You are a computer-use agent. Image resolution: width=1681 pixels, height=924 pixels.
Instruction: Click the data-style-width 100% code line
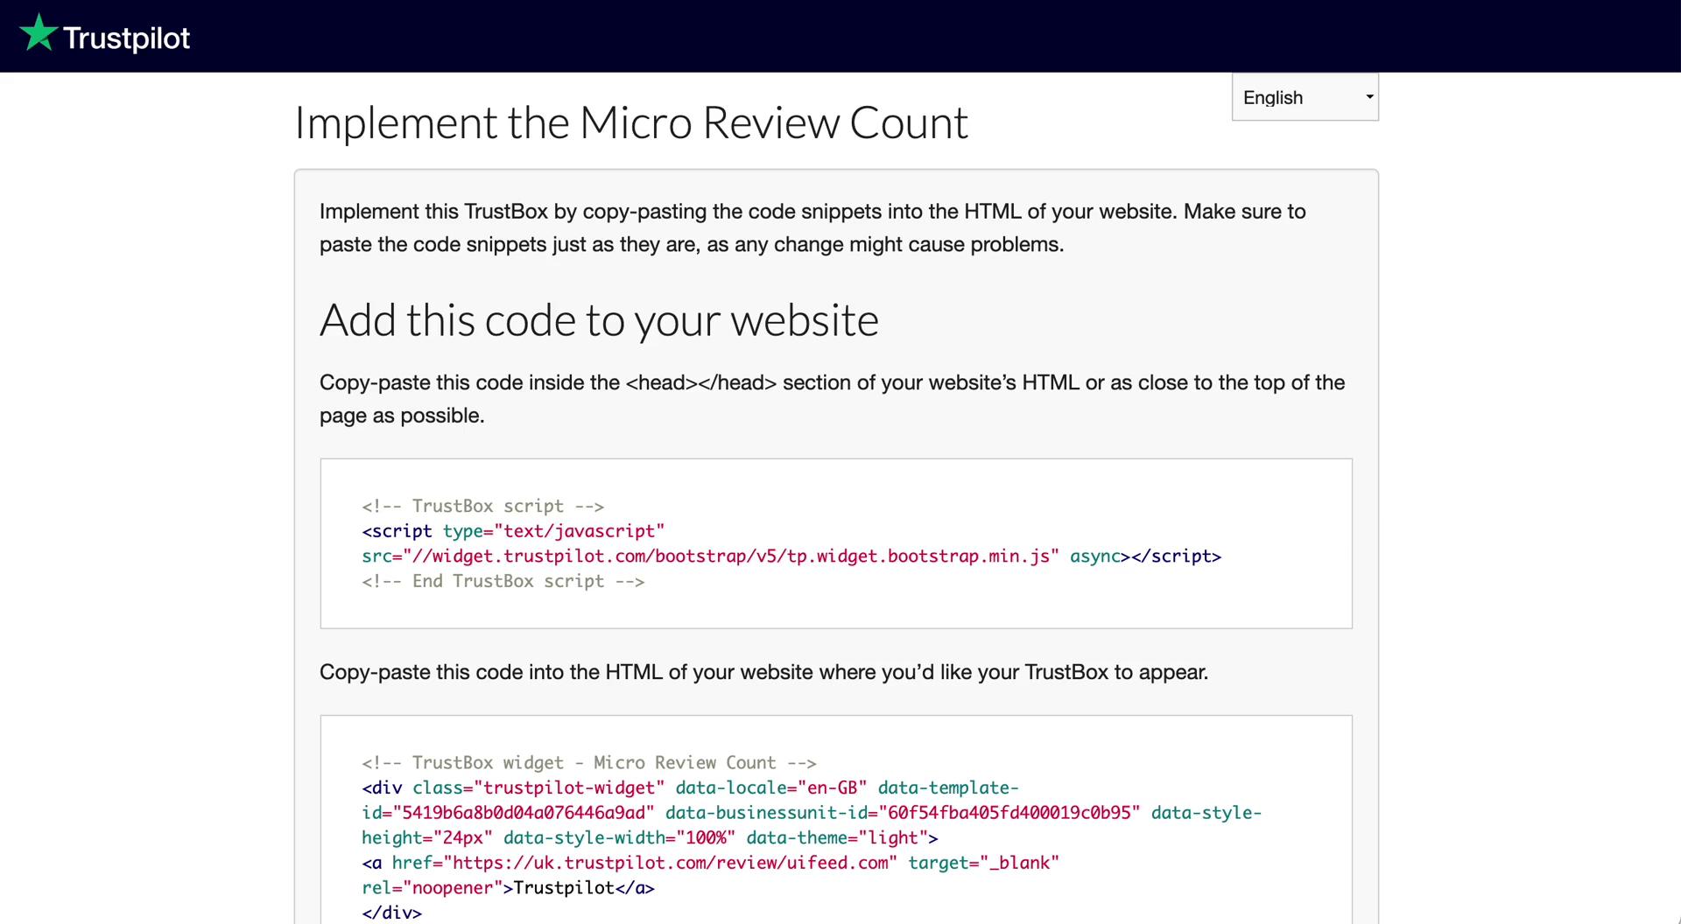(650, 838)
